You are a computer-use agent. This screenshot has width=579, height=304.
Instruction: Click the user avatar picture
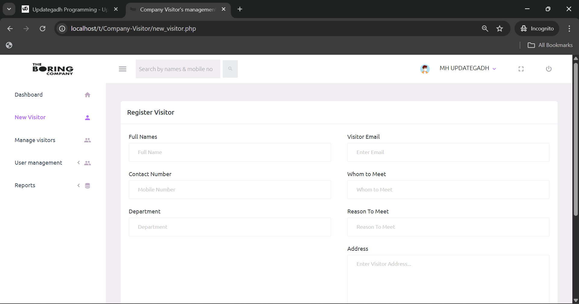point(425,69)
